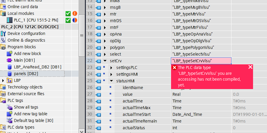Expand the settingsHMI sub-structure
The height and width of the screenshot is (133, 267).
111,74
